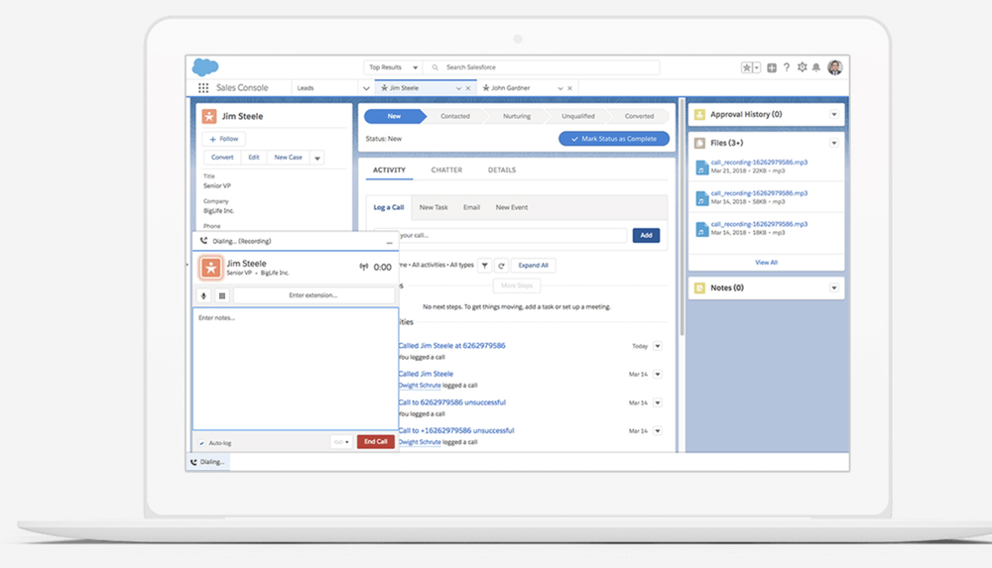Screen dimensions: 992x568
Task: Open the Jim Steele tab dropdown chevron
Action: (458, 88)
